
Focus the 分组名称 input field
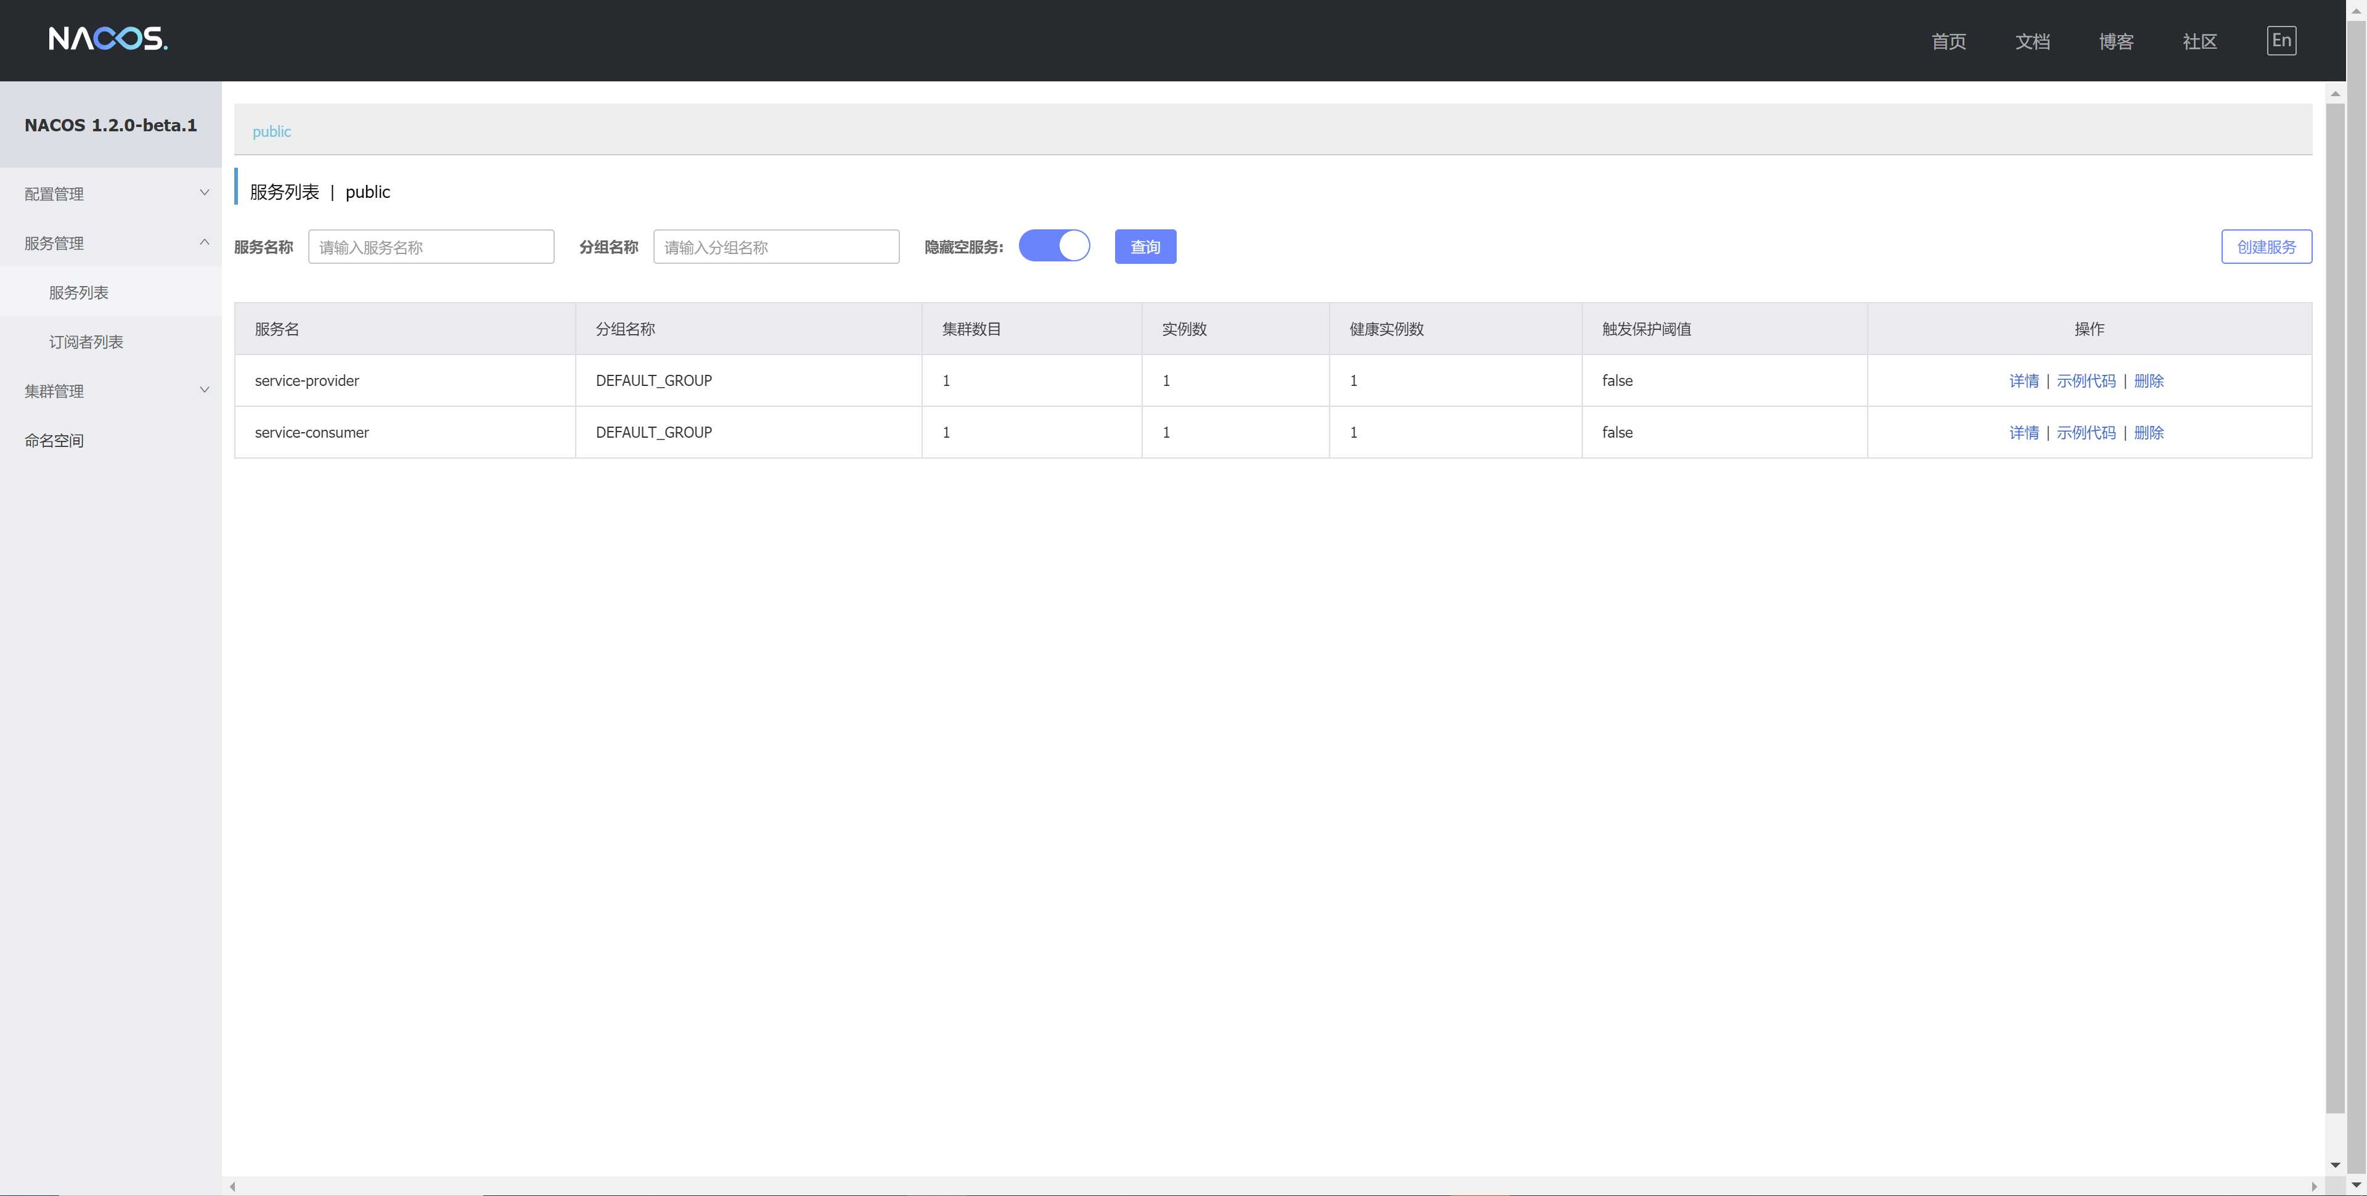pyautogui.click(x=775, y=247)
